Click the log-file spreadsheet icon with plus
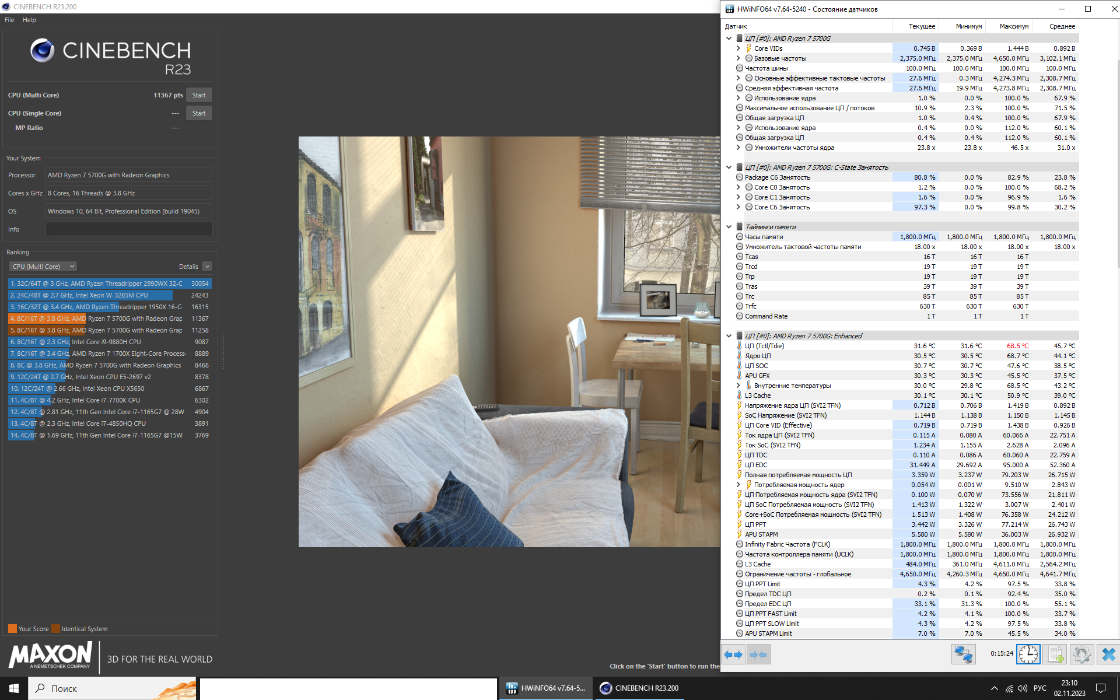The image size is (1120, 700). [x=1055, y=654]
